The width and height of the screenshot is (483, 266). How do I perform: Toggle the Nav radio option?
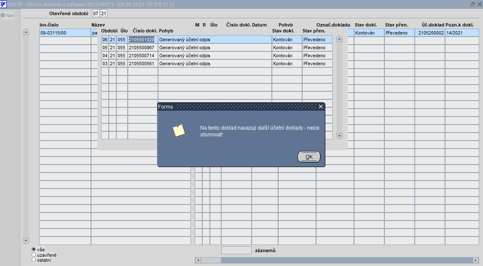(3, 15)
